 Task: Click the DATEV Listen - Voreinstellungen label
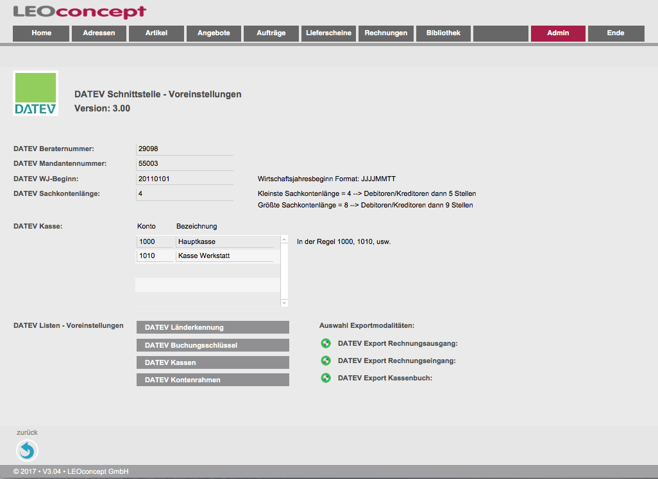[x=69, y=325]
